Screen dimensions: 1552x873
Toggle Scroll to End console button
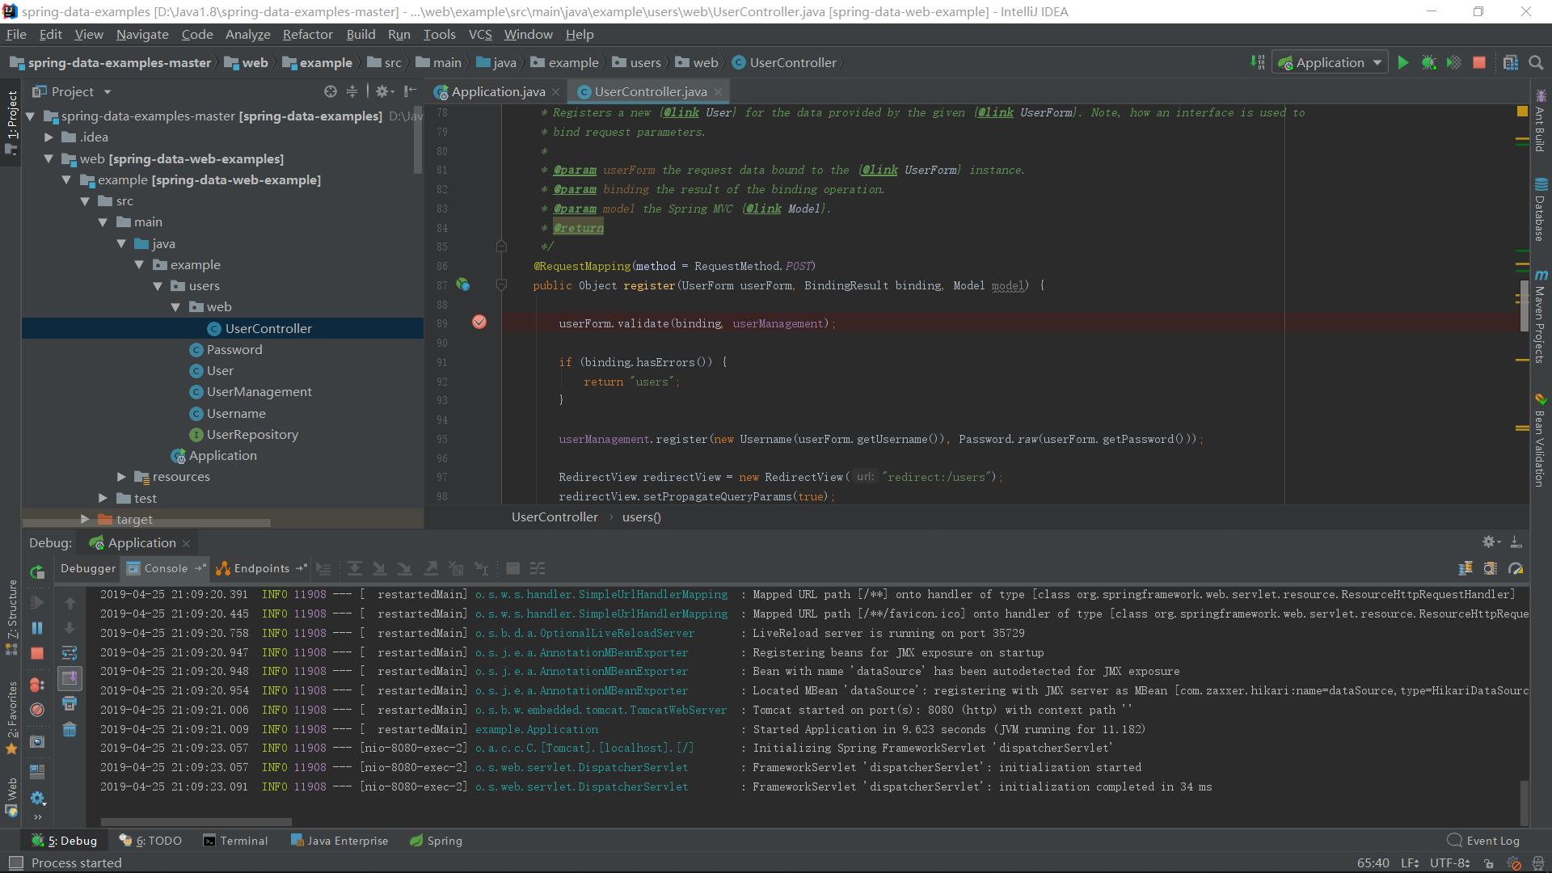(70, 677)
